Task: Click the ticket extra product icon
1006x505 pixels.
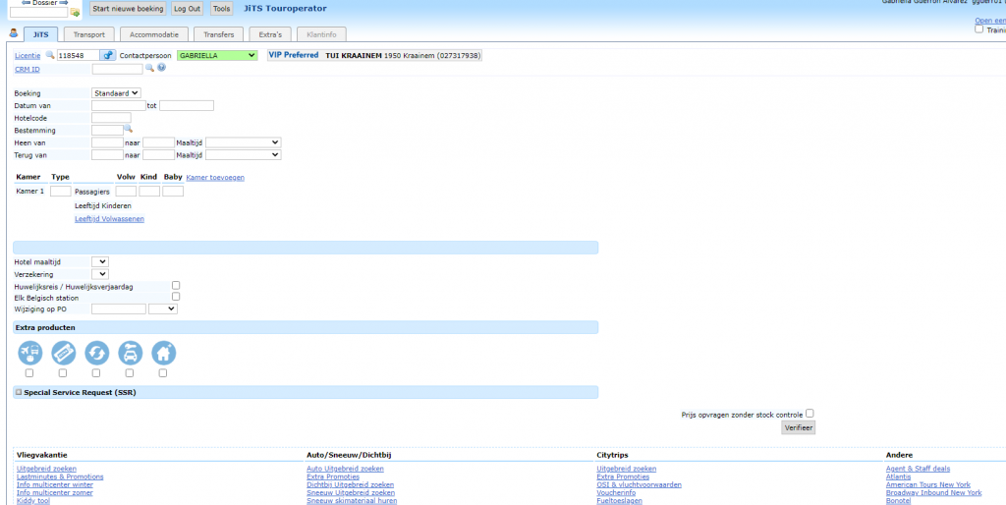Action: [x=63, y=353]
